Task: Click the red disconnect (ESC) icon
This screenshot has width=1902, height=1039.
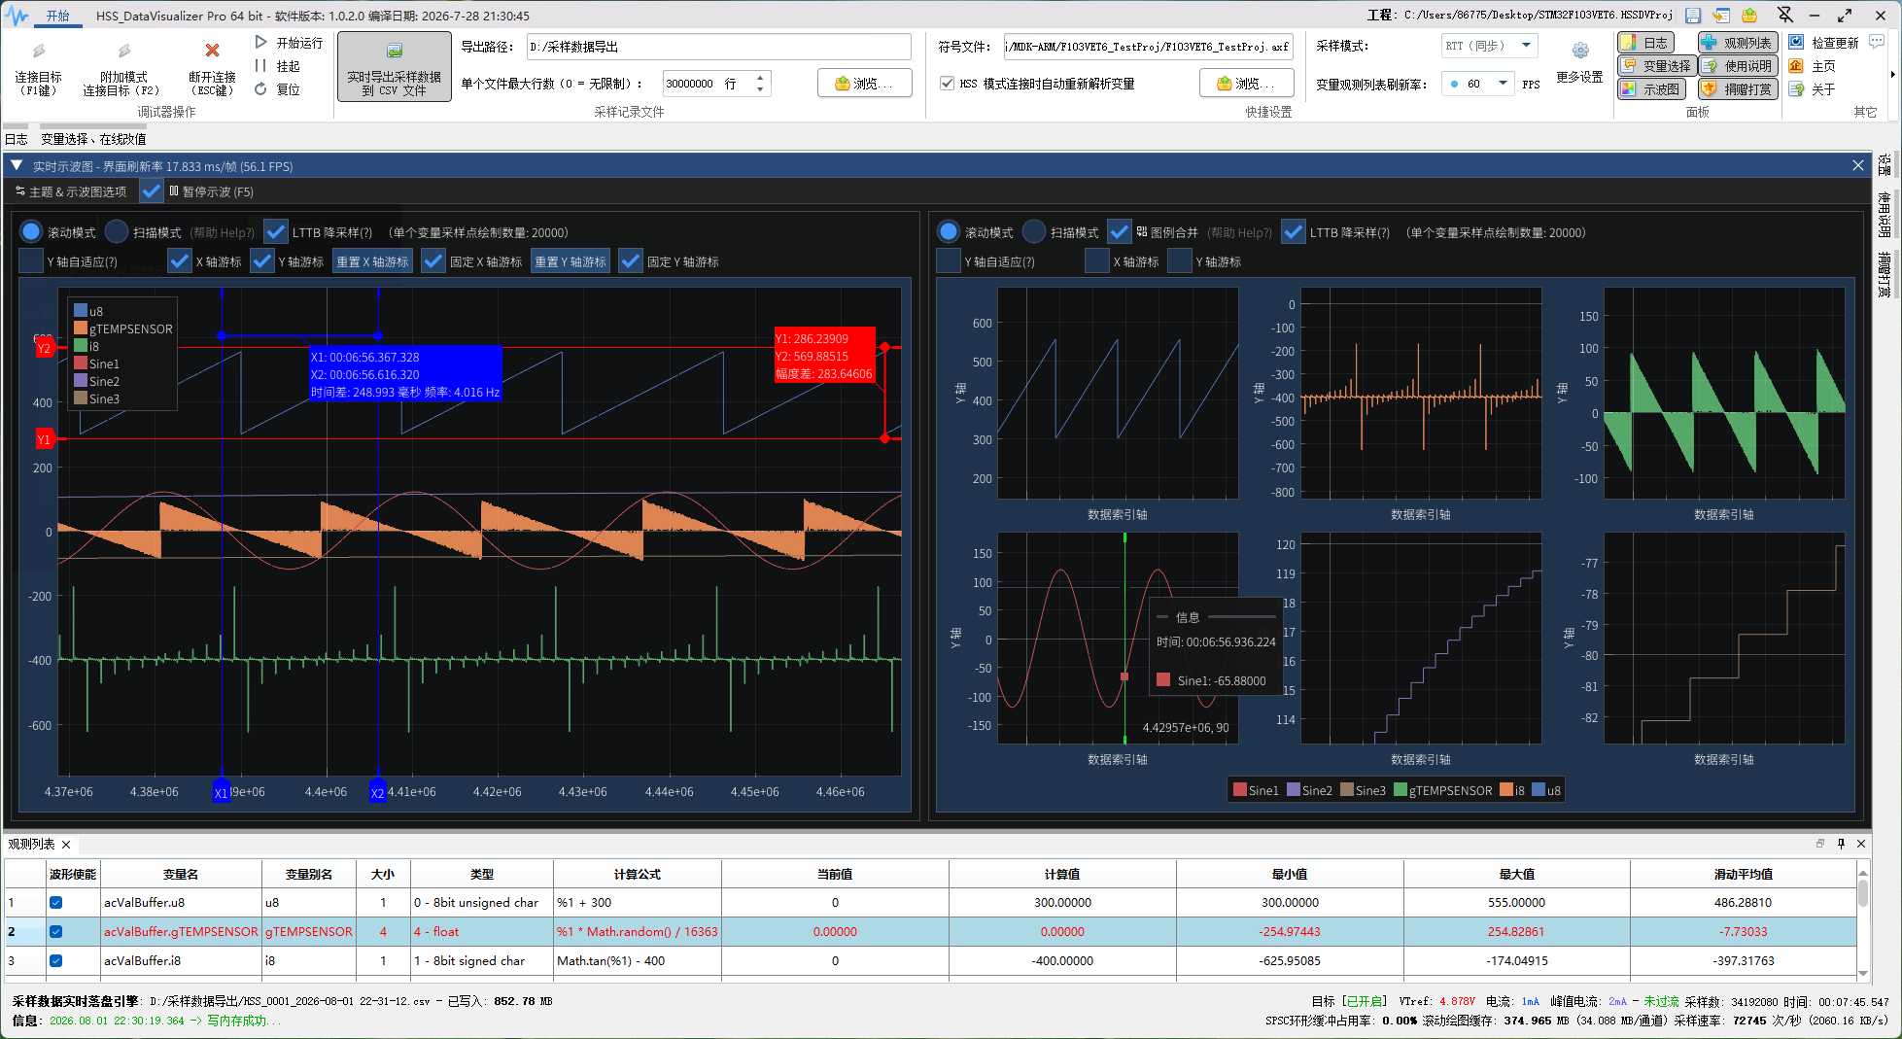Action: (x=212, y=51)
